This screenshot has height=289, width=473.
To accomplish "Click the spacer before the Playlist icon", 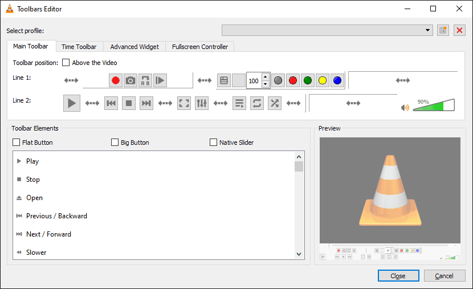I will (221, 103).
